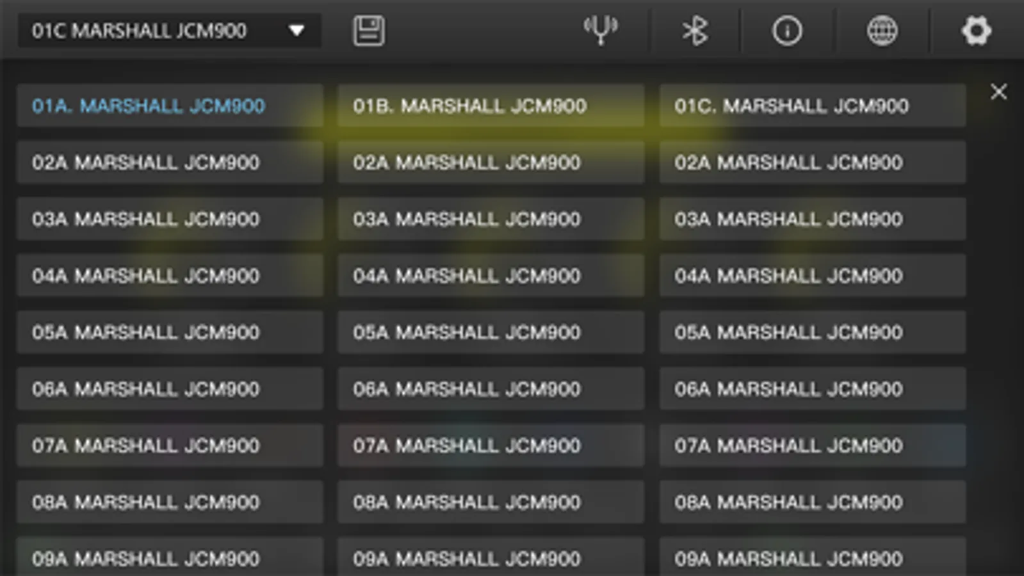Choose 02A MARSHALL JCM900 in the right column
The height and width of the screenshot is (576, 1024).
(x=813, y=162)
